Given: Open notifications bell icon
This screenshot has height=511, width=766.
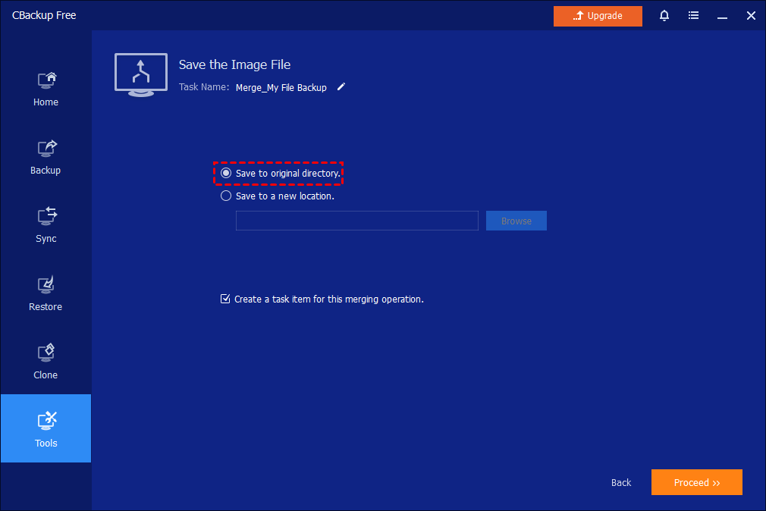Looking at the screenshot, I should (x=664, y=15).
